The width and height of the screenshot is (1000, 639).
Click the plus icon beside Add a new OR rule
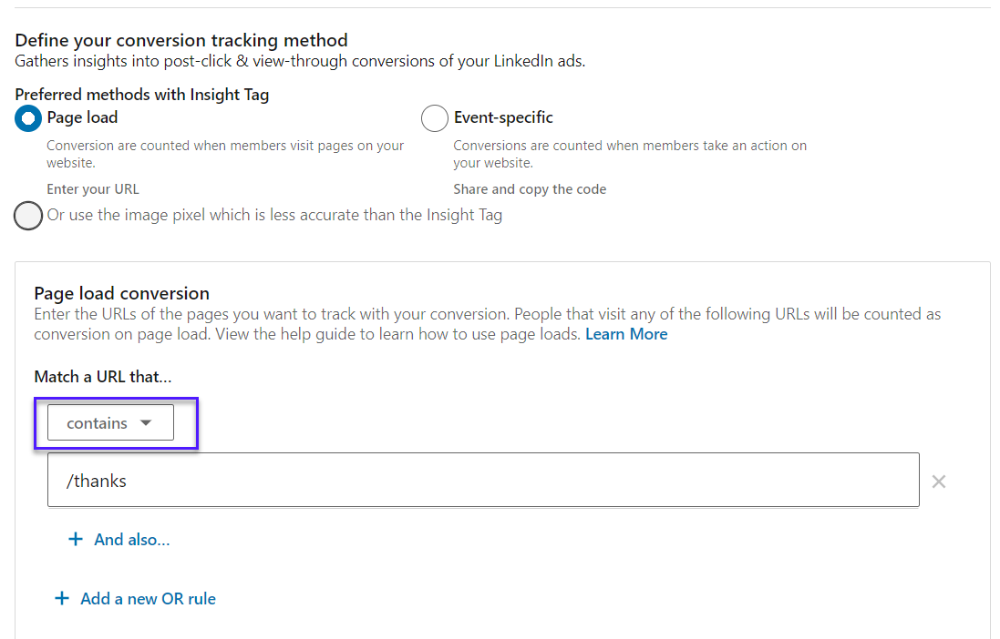click(62, 598)
